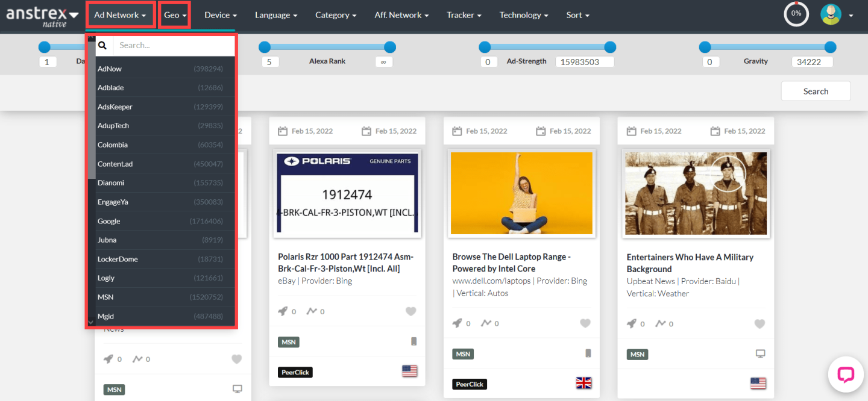Click the US flag on Polaris ad
The image size is (868, 401).
click(410, 371)
